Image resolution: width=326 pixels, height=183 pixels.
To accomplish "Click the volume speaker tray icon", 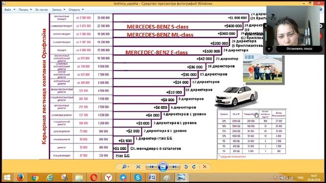I will click(x=292, y=178).
